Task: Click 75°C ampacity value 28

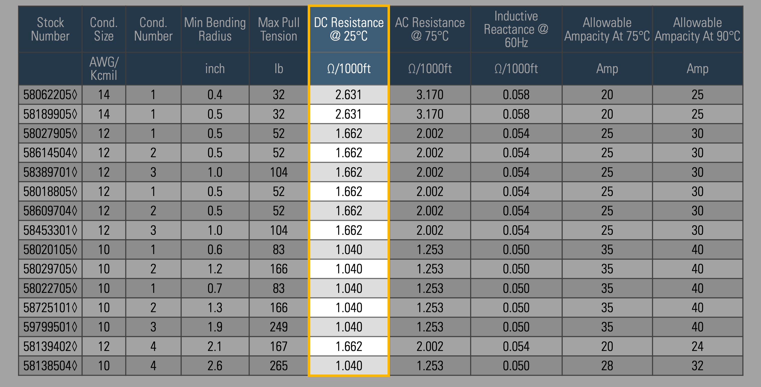Action: (x=607, y=366)
